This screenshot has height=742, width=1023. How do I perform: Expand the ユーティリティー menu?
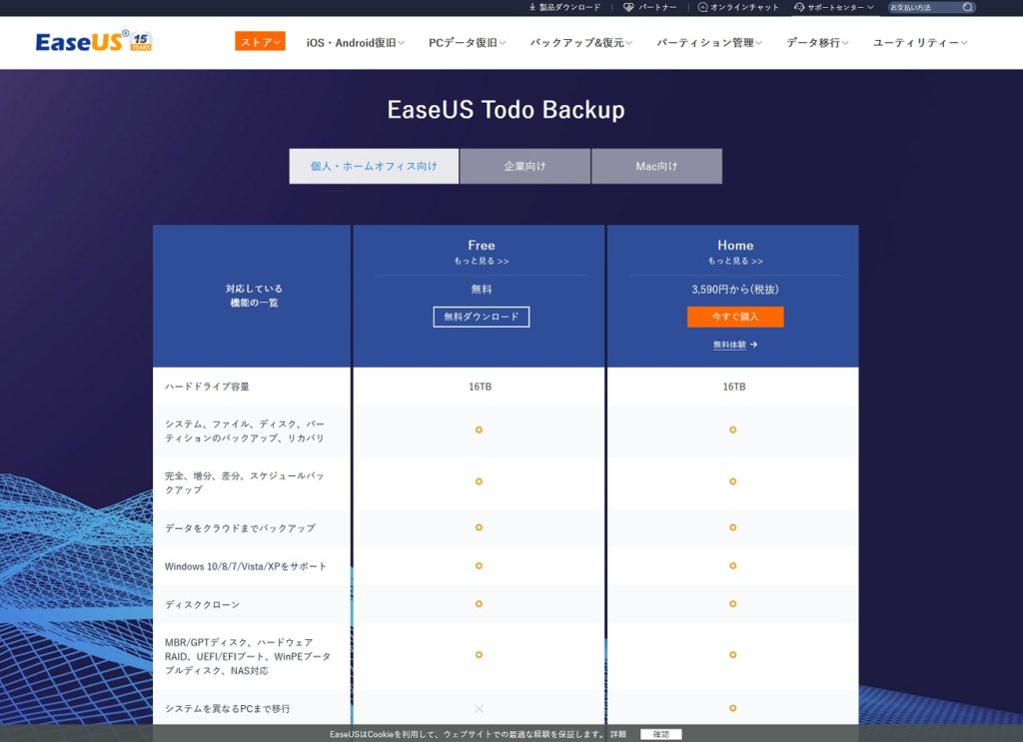pos(920,42)
